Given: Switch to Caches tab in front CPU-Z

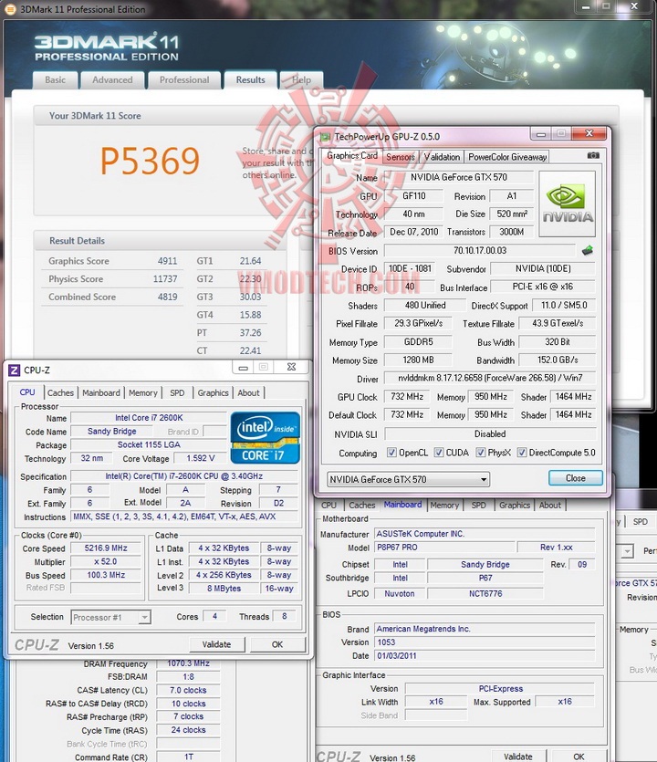Looking at the screenshot, I should pos(61,392).
